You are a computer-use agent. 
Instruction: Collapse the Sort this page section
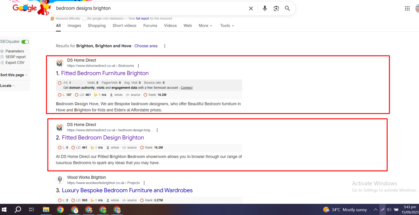click(14, 75)
